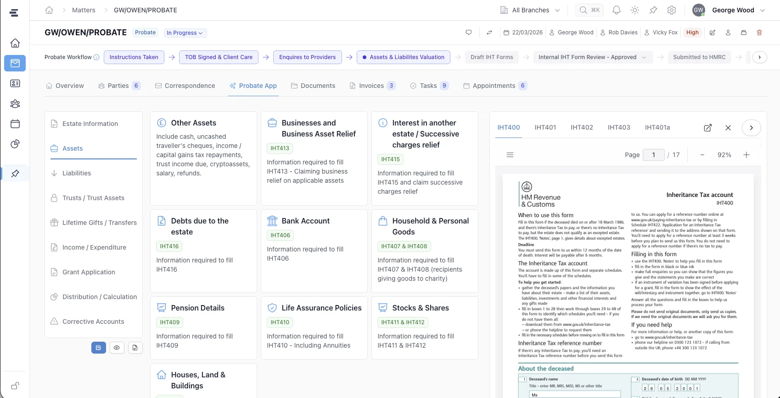Click the pin icon in top bar
This screenshot has width=780, height=398.
[653, 10]
